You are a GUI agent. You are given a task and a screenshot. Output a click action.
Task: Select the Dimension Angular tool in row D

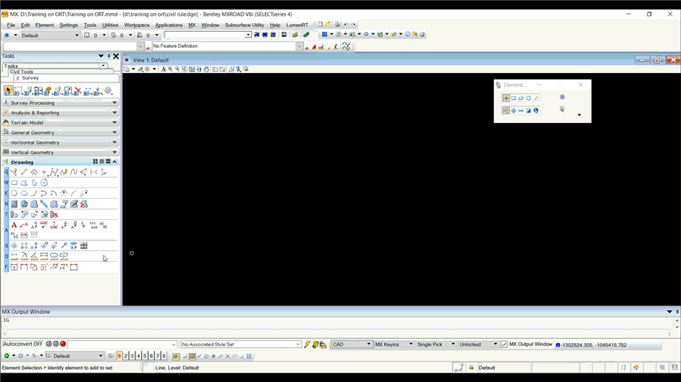click(x=34, y=256)
